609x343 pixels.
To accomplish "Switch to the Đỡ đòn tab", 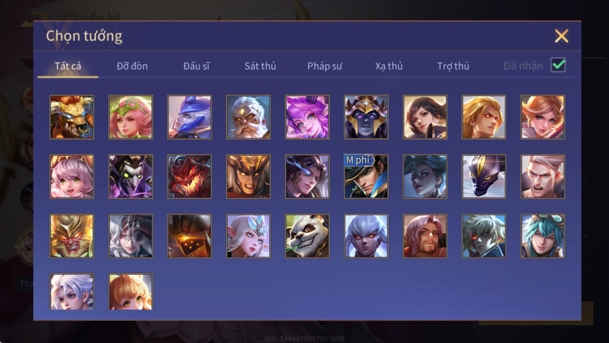I will [x=132, y=66].
